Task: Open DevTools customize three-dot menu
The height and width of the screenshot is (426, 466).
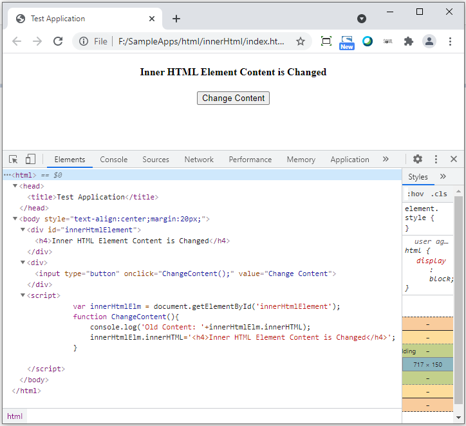Action: coord(436,159)
